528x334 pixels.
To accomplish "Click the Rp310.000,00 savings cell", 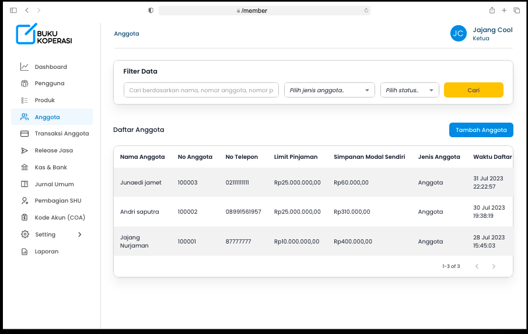I will [x=352, y=212].
